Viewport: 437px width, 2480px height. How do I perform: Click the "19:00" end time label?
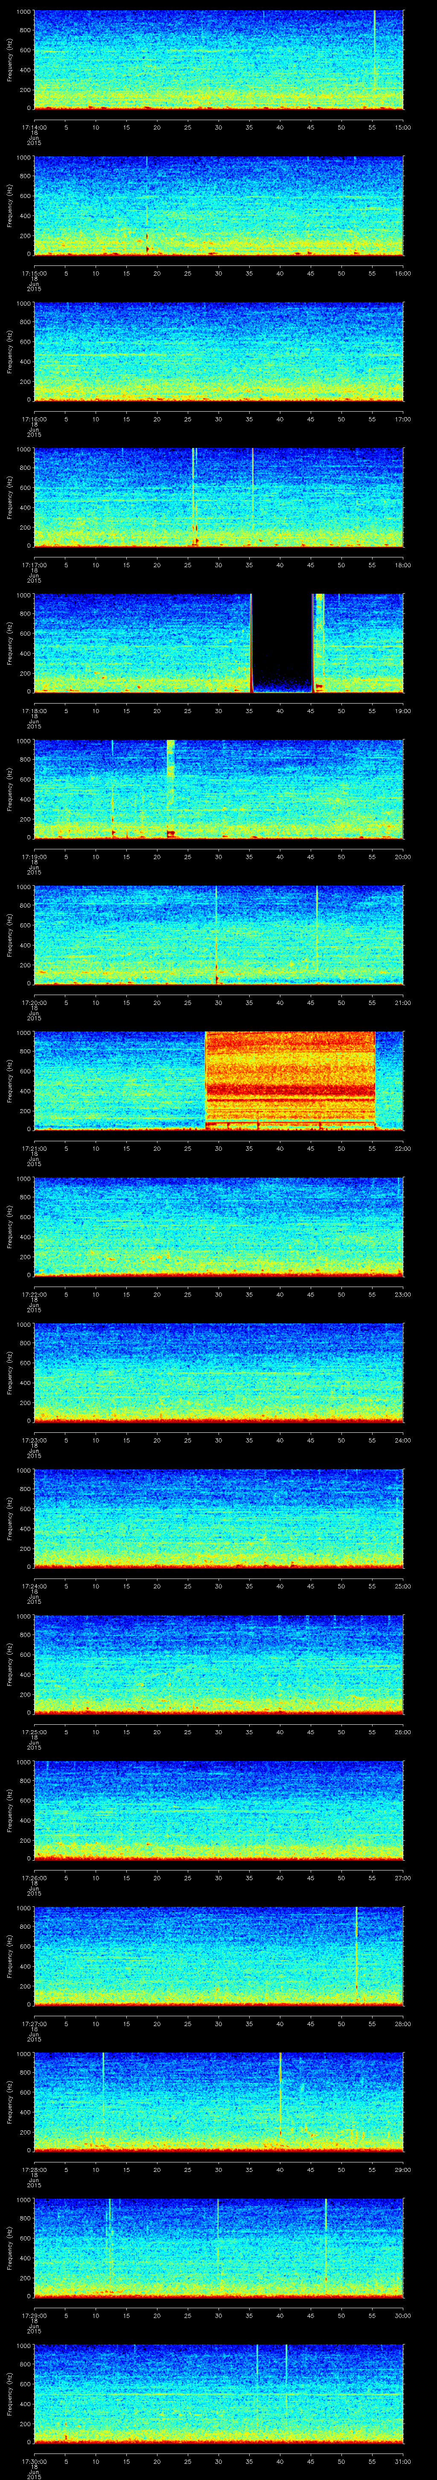403,711
